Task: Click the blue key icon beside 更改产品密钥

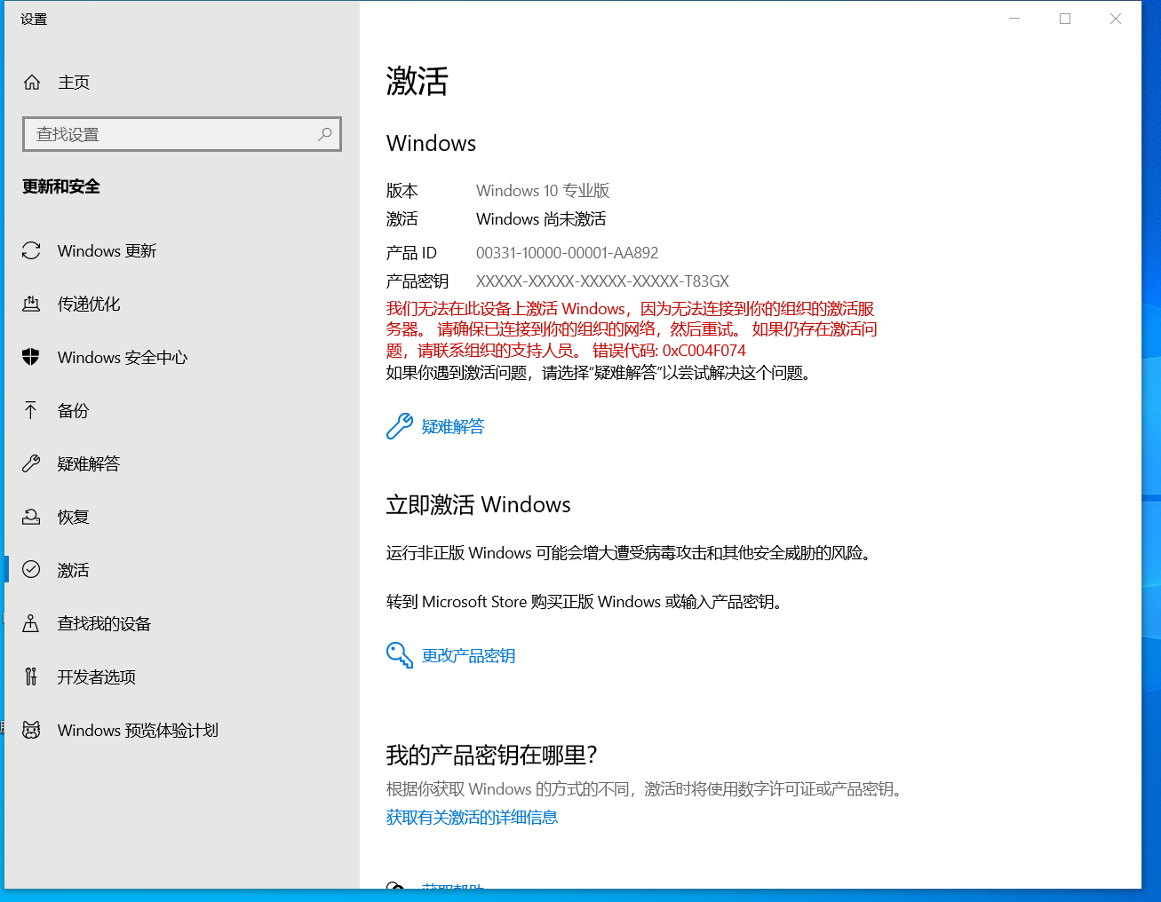Action: pos(400,655)
